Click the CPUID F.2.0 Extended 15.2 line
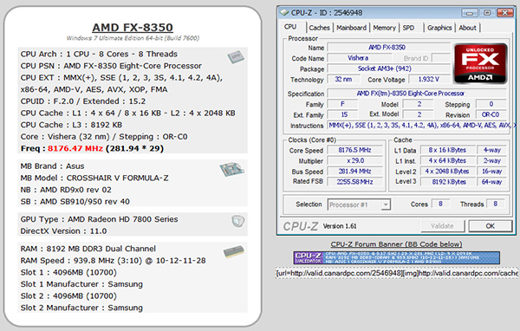Viewport: 520px width, 331px height. coord(83,101)
